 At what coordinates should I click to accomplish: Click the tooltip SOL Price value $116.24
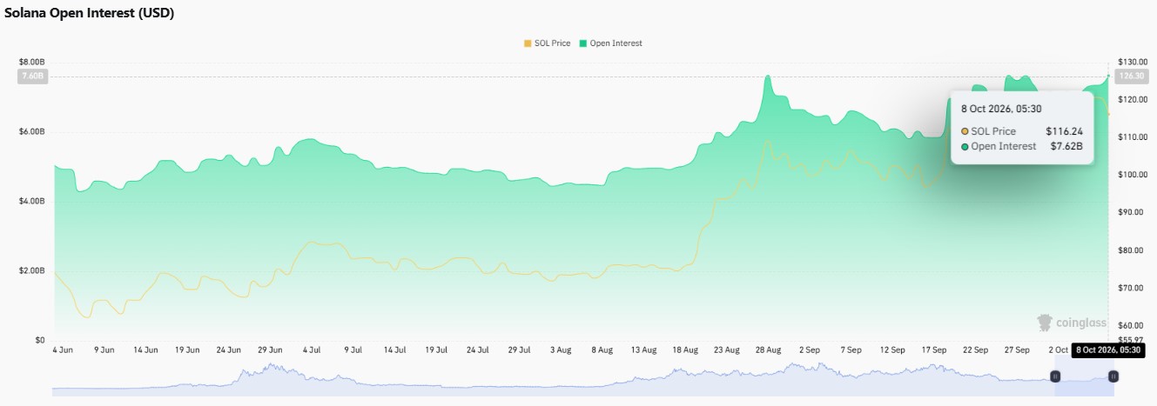[1064, 131]
